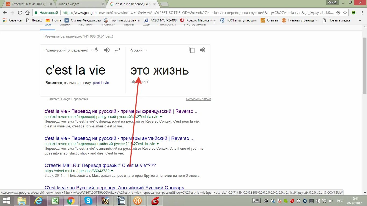The image size is (367, 206).
Task: Open the Горячие документы bookmark
Action: (x=122, y=20)
